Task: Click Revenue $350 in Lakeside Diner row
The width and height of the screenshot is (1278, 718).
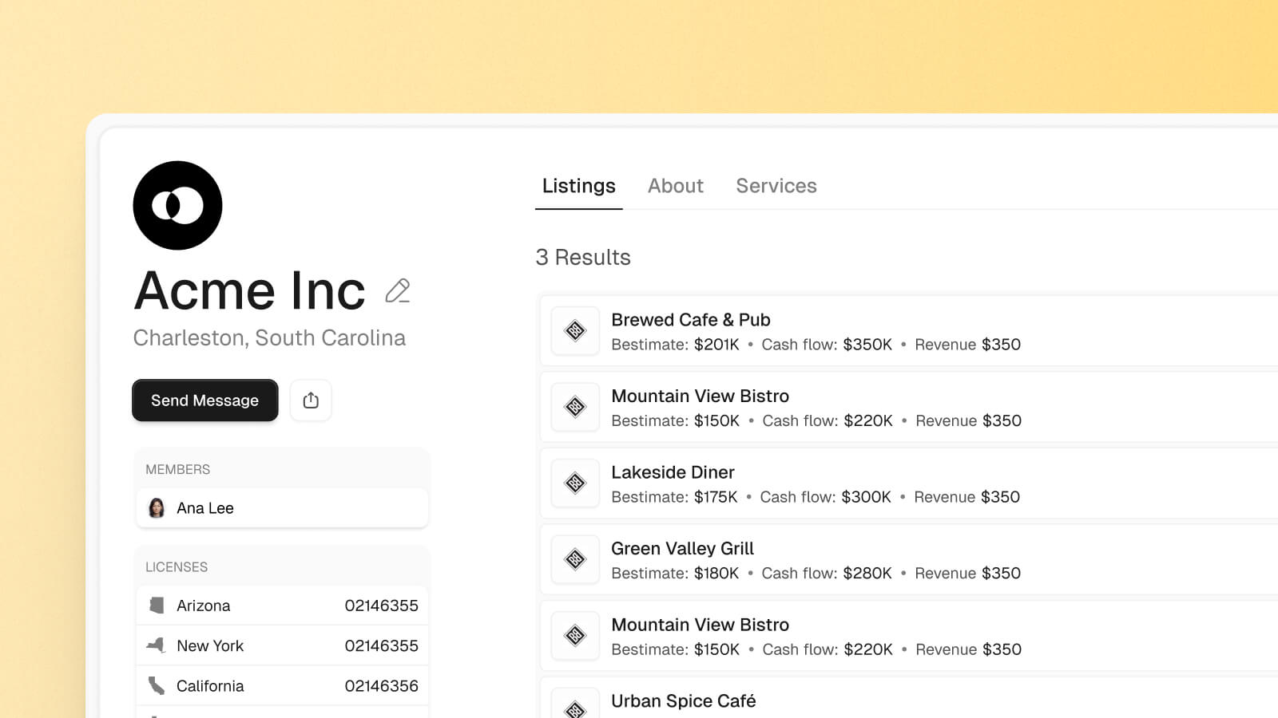Action: tap(966, 497)
